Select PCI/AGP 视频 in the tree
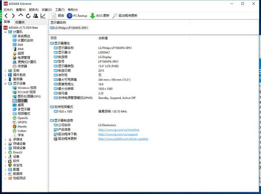Screen dimensions: 261x194 coord(24,92)
